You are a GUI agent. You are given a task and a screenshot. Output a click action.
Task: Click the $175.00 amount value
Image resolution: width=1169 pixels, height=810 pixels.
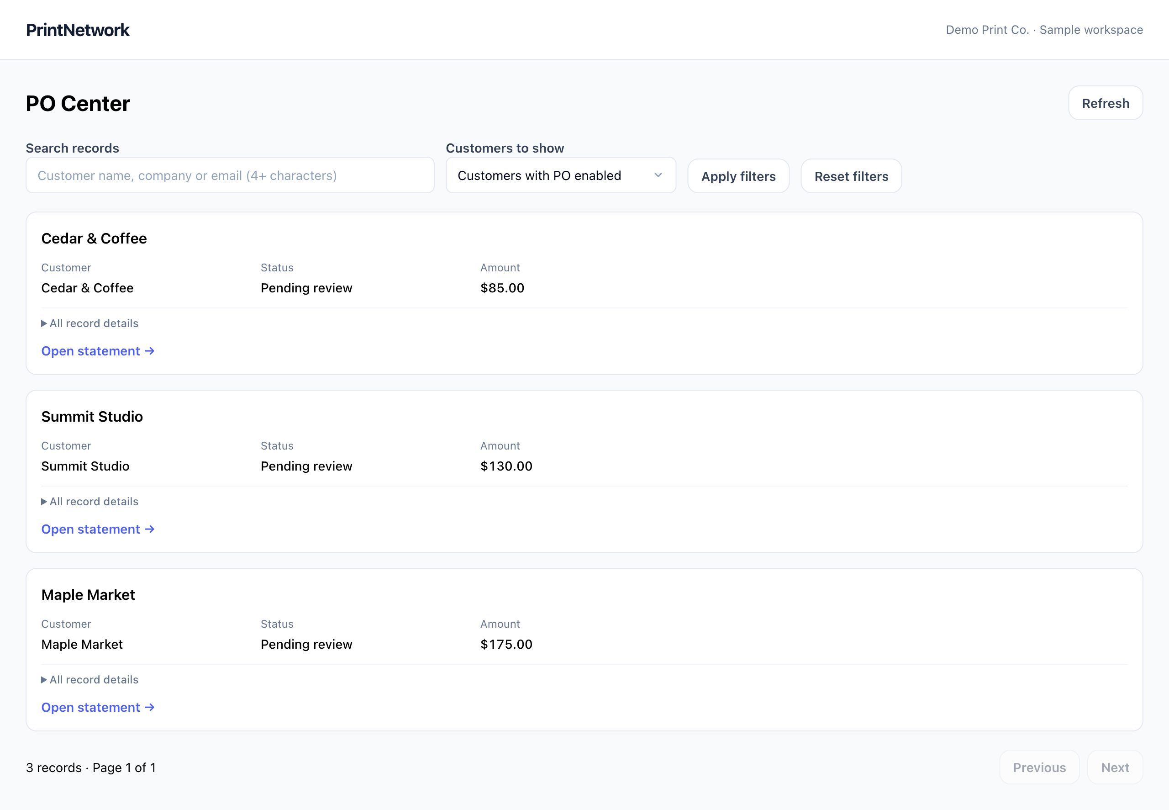[x=506, y=645]
